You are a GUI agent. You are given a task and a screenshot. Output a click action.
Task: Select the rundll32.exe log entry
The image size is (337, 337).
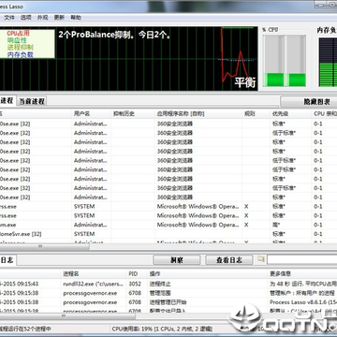(168, 284)
